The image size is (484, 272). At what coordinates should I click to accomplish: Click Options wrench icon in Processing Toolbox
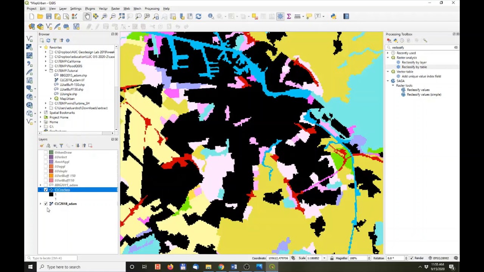tap(425, 40)
